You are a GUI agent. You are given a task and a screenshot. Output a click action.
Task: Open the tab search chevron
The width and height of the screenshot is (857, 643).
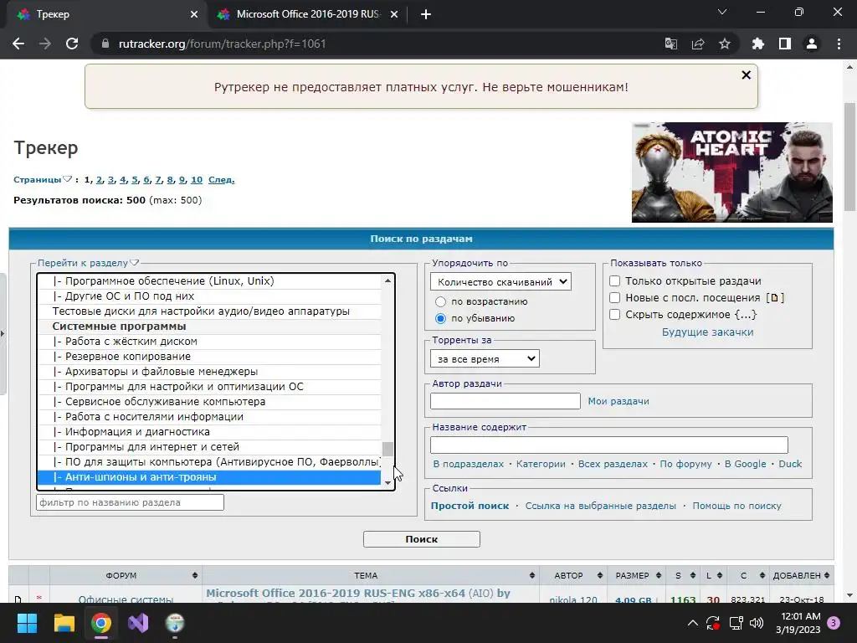722,12
